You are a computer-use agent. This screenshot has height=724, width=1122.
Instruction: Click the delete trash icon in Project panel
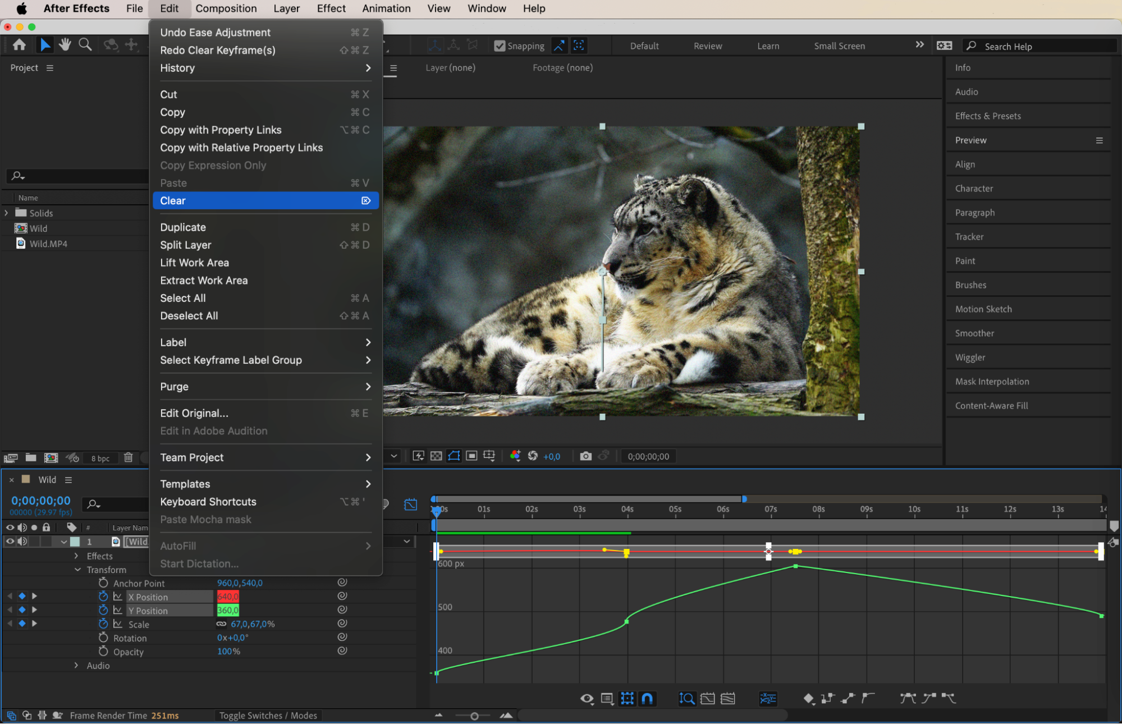pos(129,457)
